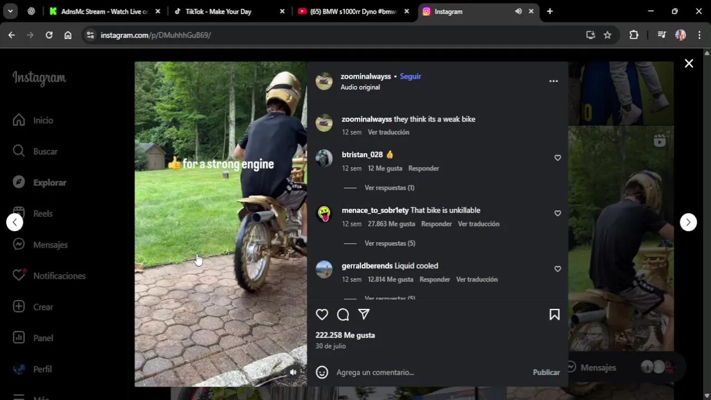The image size is (711, 400).
Task: Click Ver traducción under the caption
Action: 388,132
